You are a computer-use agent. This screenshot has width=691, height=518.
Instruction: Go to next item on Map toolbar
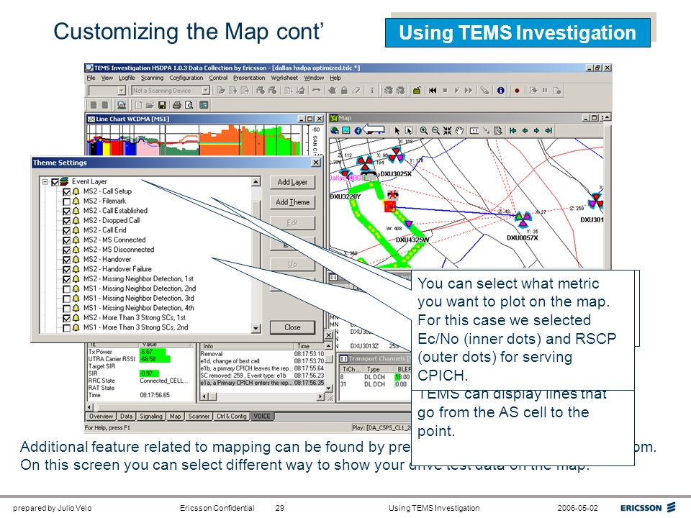536,130
